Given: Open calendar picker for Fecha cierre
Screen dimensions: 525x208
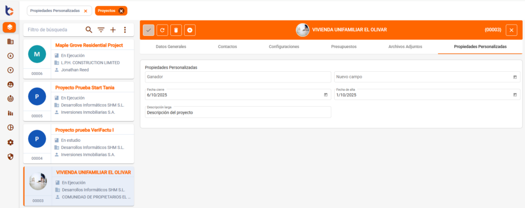Looking at the screenshot, I should click(326, 95).
